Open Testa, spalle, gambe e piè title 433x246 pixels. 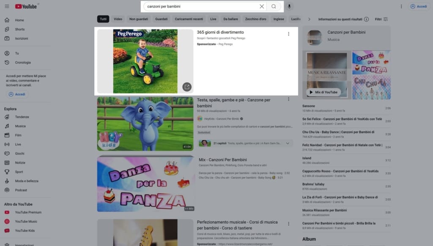233,103
